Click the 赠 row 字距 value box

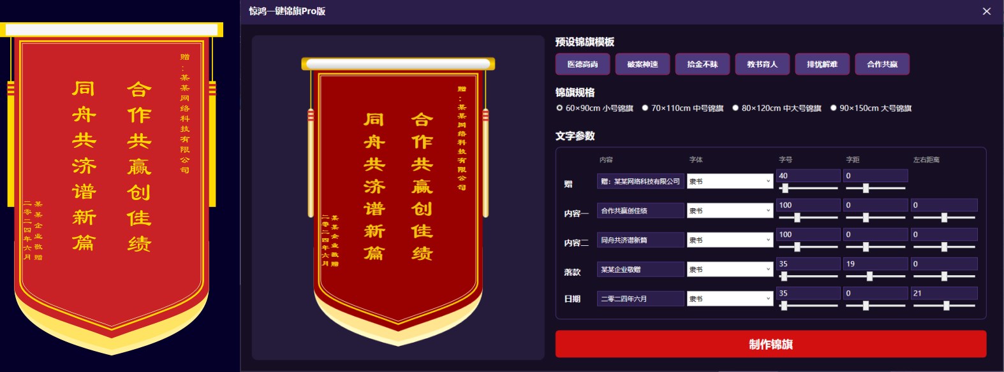pyautogui.click(x=875, y=176)
